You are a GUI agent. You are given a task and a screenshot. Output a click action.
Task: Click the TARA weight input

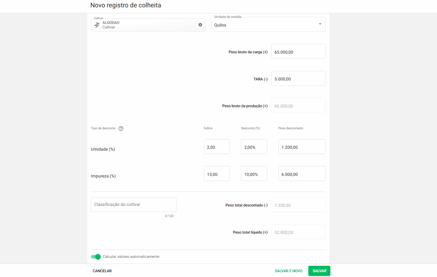(x=298, y=79)
